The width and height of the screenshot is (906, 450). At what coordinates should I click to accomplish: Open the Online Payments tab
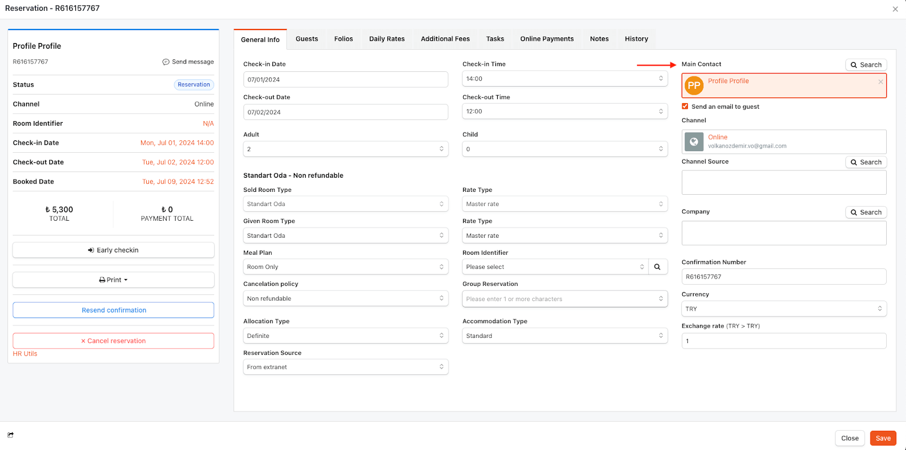click(546, 39)
